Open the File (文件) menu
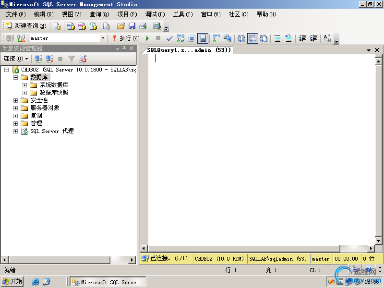 [16, 14]
